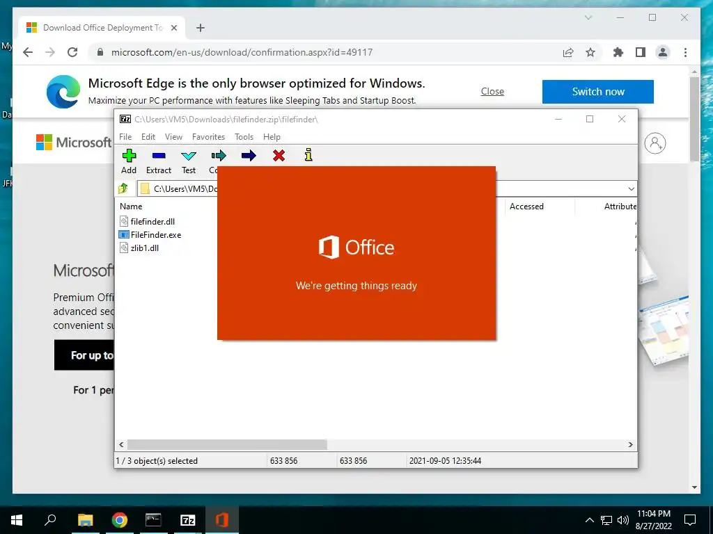Screen dimensions: 713x534
Task: Click Chrome's forward navigation arrow
Action: point(50,52)
